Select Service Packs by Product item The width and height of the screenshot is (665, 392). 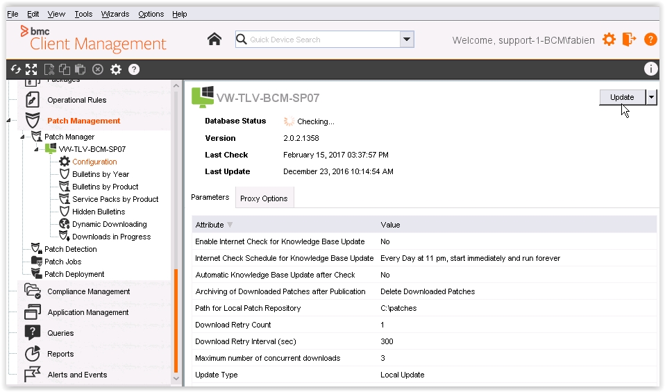coord(115,199)
